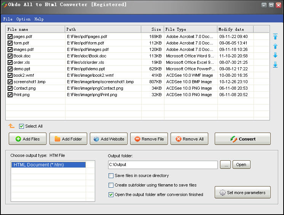Click the orange up-level arrow icon
The width and height of the screenshot is (284, 215).
[x=11, y=126]
